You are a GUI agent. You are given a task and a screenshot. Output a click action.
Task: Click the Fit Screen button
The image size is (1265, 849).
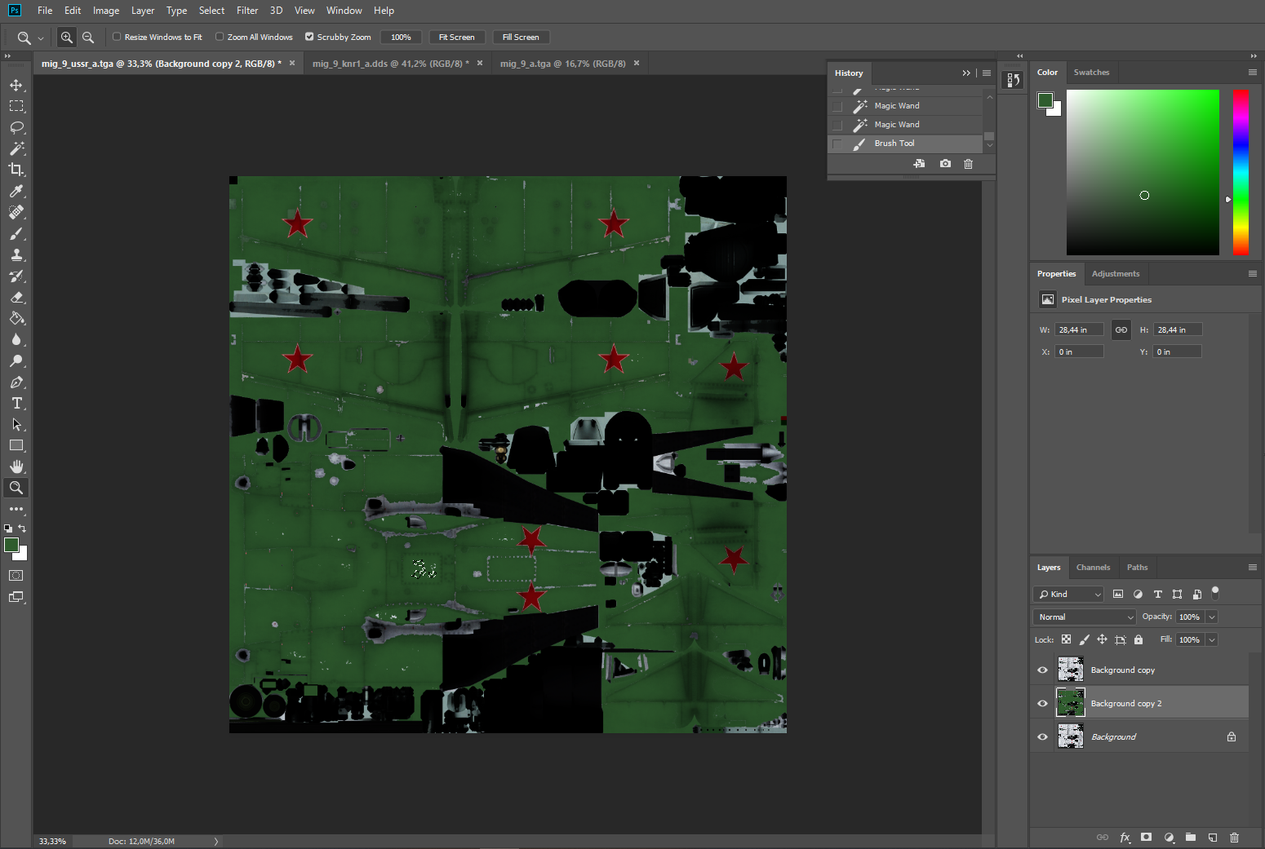coord(456,38)
